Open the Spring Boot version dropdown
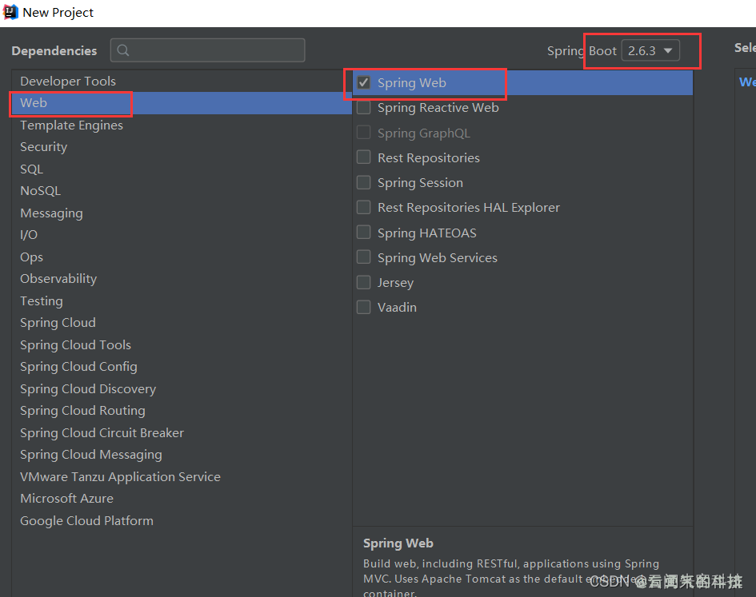The height and width of the screenshot is (597, 756). coord(650,50)
